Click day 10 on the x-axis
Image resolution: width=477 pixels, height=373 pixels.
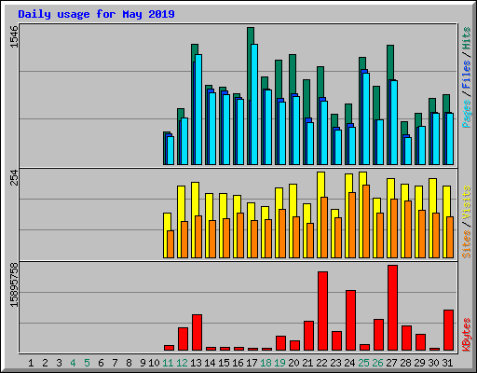[x=154, y=363]
